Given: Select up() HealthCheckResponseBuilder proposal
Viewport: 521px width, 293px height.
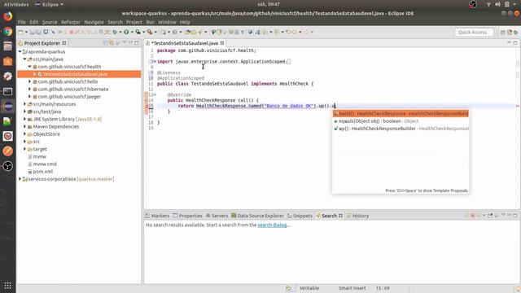Looking at the screenshot, I should pyautogui.click(x=401, y=129).
